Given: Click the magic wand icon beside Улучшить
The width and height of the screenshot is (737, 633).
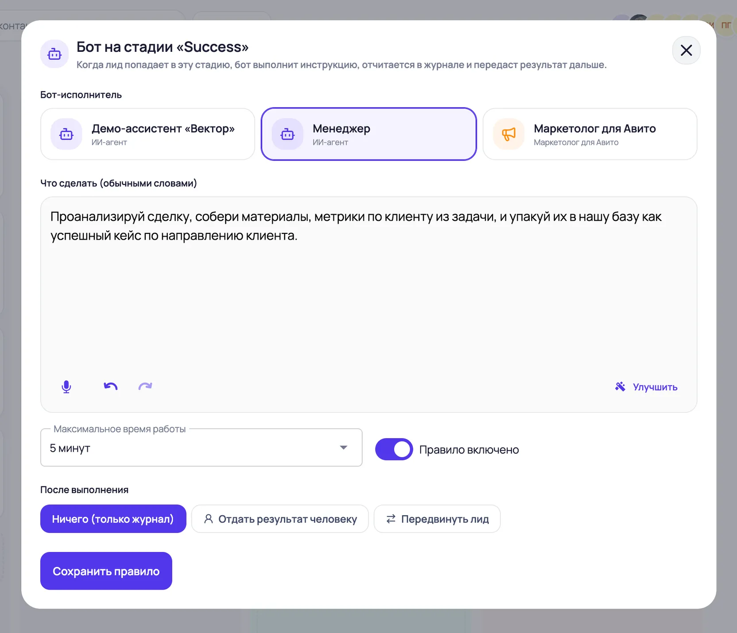Looking at the screenshot, I should (x=620, y=387).
